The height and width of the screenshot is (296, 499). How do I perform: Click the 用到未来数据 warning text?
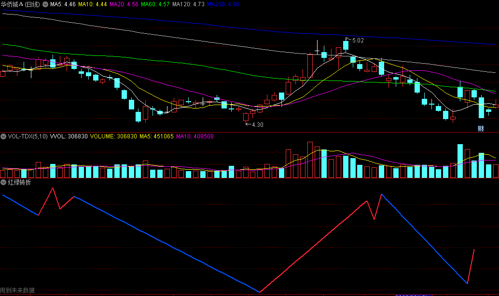tap(17, 290)
